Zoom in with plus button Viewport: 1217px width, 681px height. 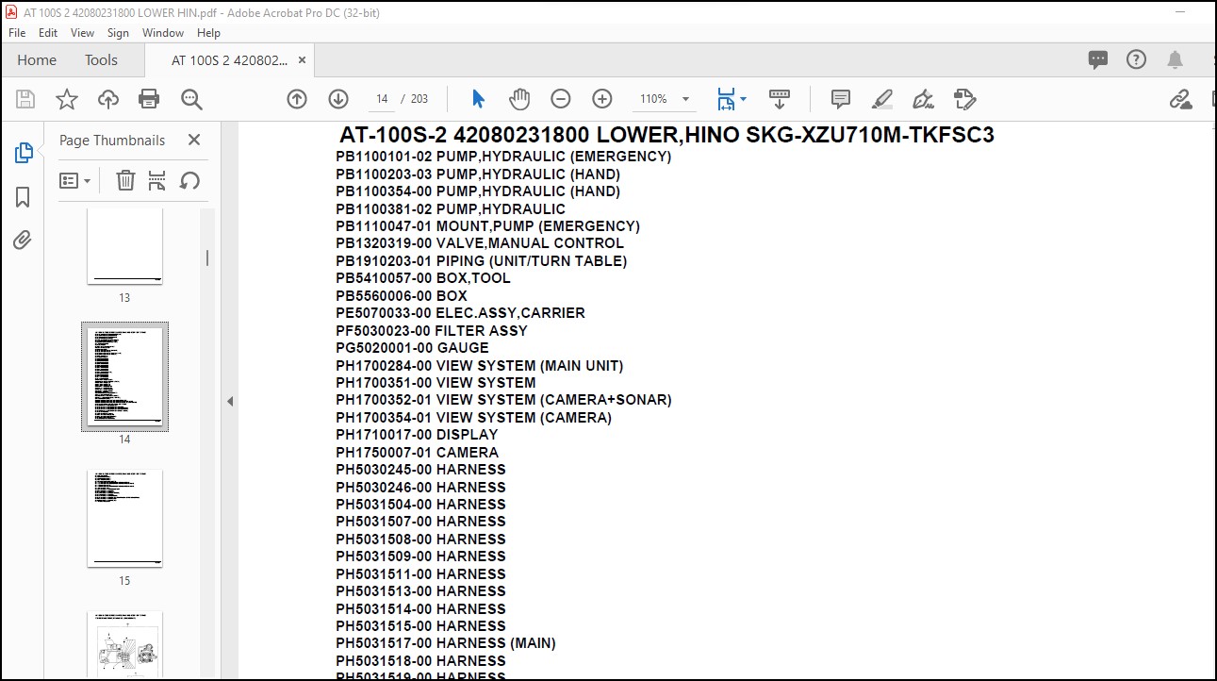[602, 99]
